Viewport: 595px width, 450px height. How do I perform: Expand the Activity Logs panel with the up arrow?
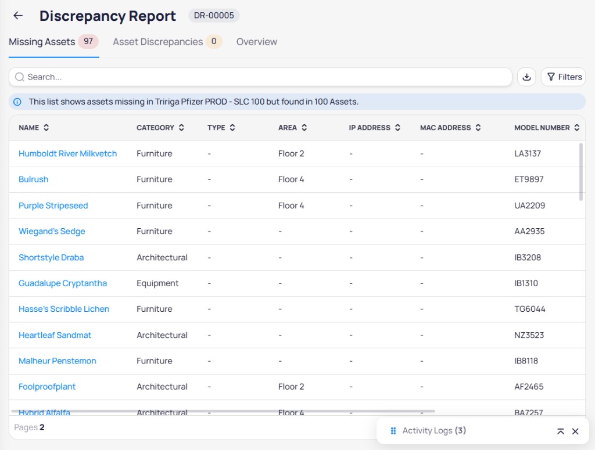(x=561, y=431)
